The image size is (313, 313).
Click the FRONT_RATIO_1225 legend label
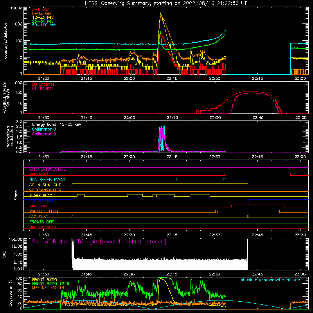tap(50, 284)
